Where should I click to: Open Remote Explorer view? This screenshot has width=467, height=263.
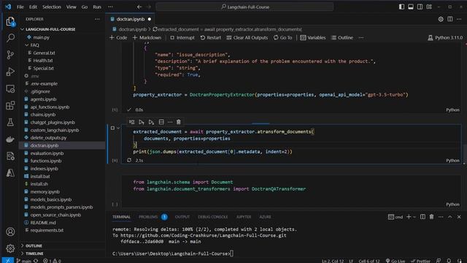click(10, 88)
